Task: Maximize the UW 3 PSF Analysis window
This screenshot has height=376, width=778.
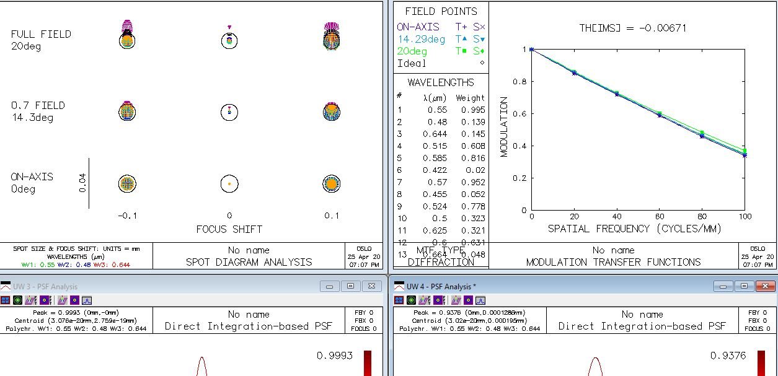Action: [350, 286]
